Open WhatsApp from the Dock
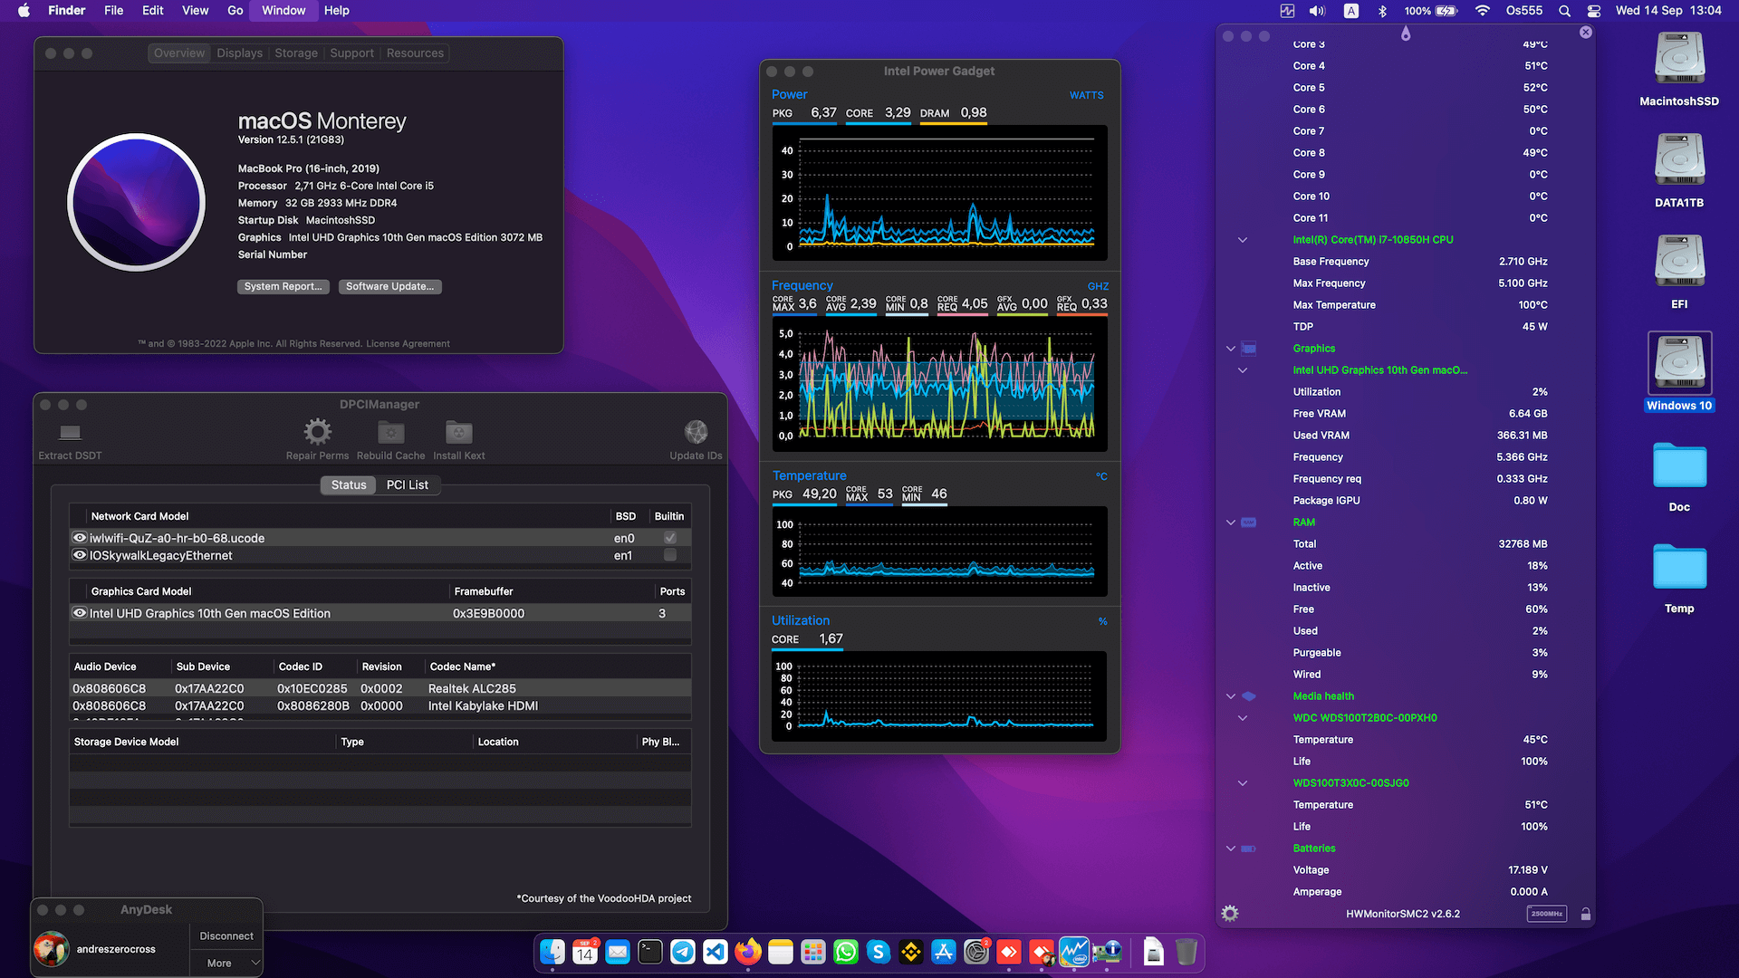The height and width of the screenshot is (978, 1739). pyautogui.click(x=846, y=952)
